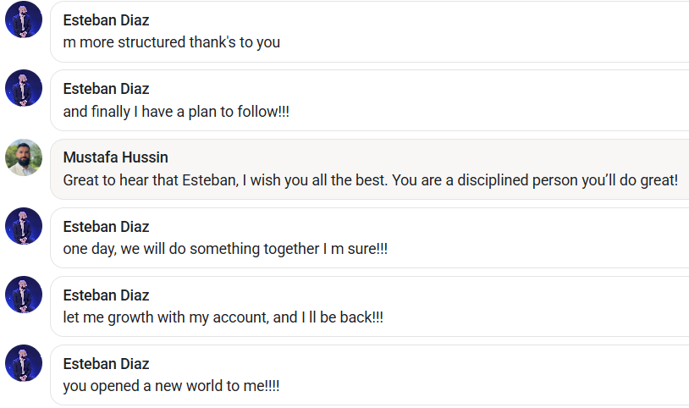Viewport: 689px width, 408px height.
Task: Click Esteban Diaz avatar beside "one day" message
Action: click(24, 226)
